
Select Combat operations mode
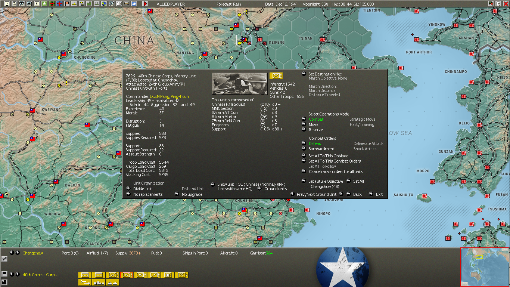316,120
